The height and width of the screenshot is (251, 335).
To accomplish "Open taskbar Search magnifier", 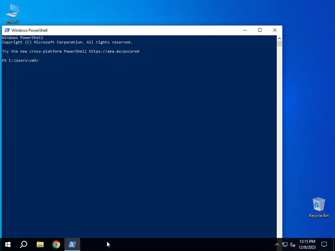I will click(x=24, y=244).
